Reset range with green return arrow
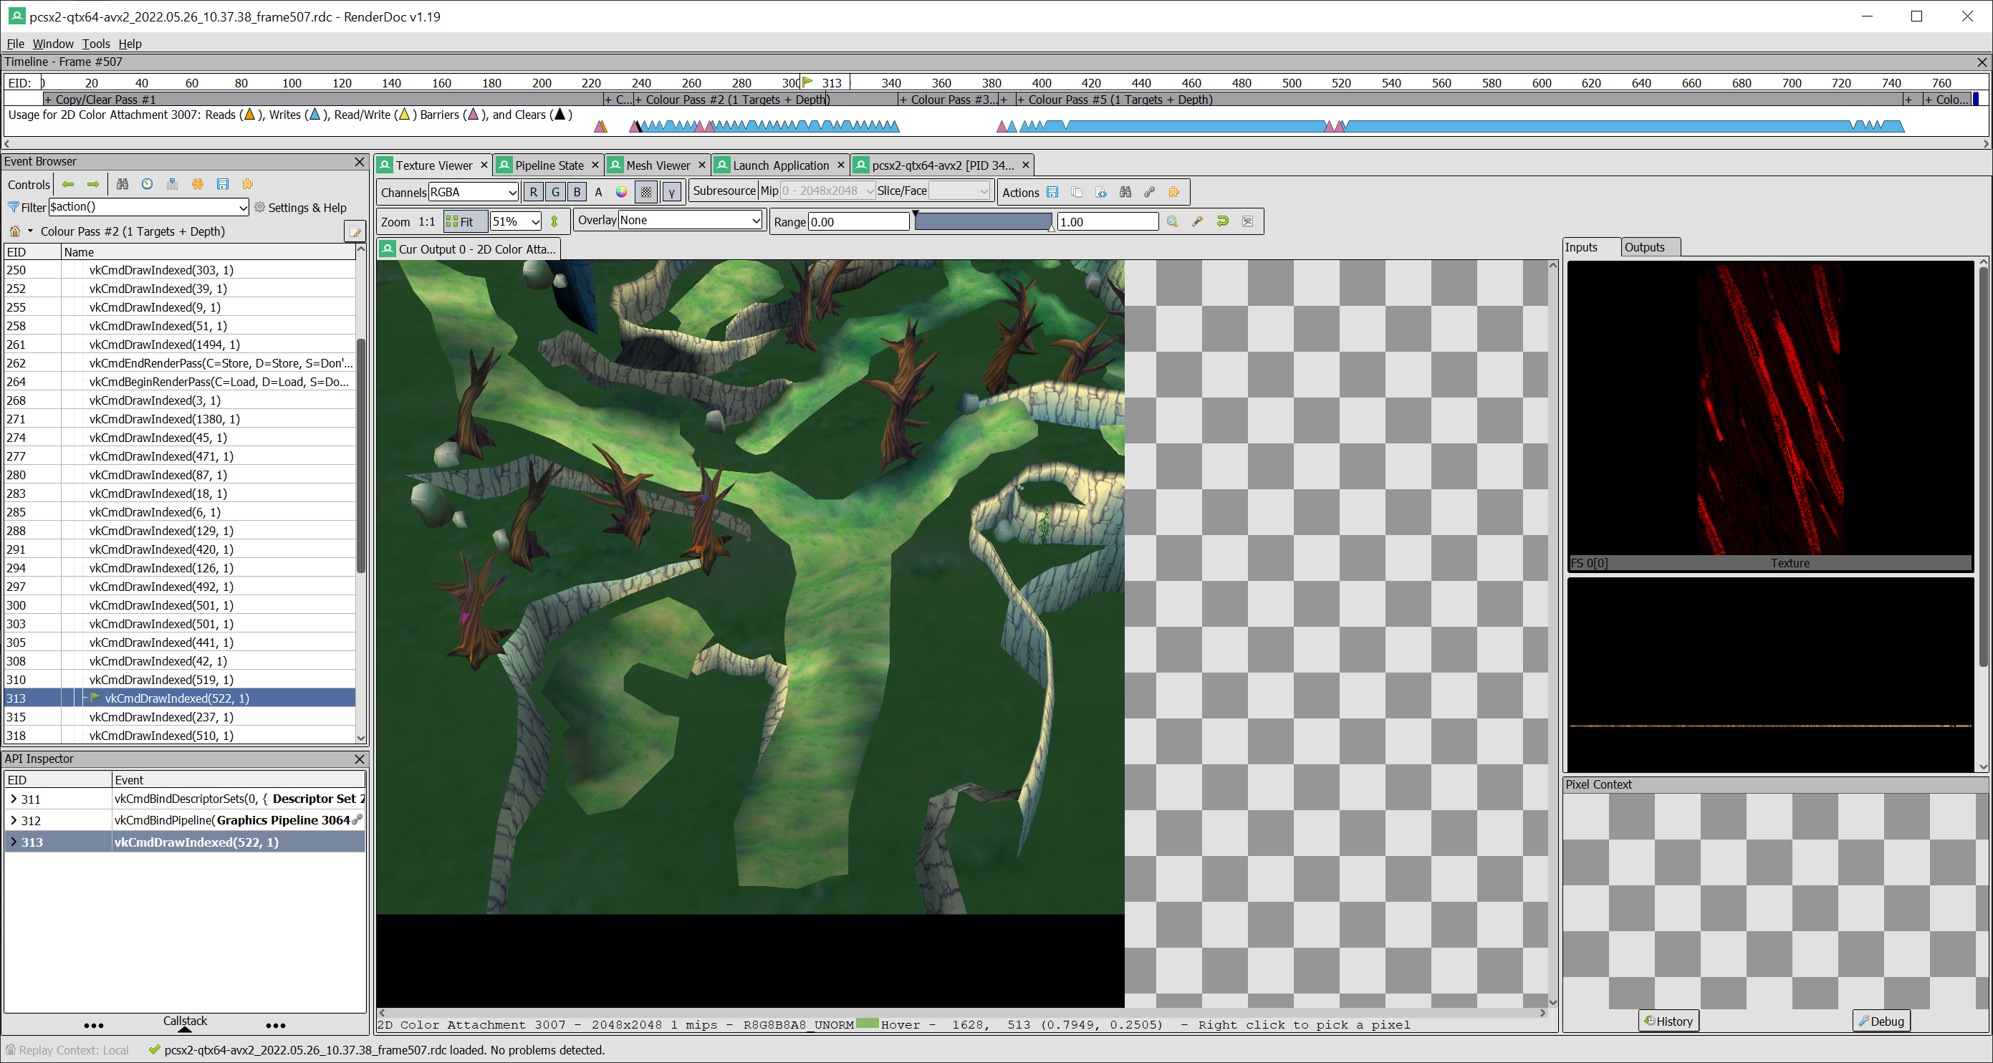The width and height of the screenshot is (1993, 1063). pos(1222,221)
